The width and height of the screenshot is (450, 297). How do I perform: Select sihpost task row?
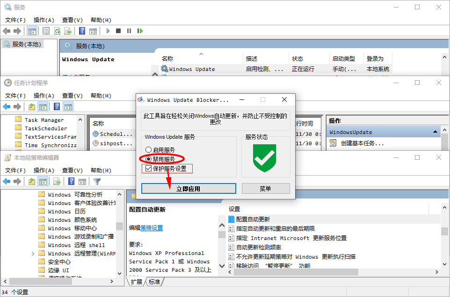pyautogui.click(x=116, y=143)
